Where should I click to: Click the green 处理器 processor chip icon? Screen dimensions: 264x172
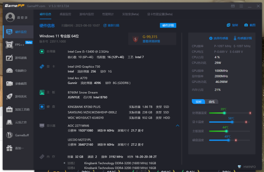pos(42,52)
